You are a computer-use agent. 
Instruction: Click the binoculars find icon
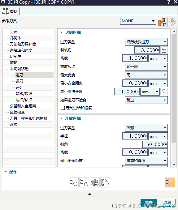point(6,12)
